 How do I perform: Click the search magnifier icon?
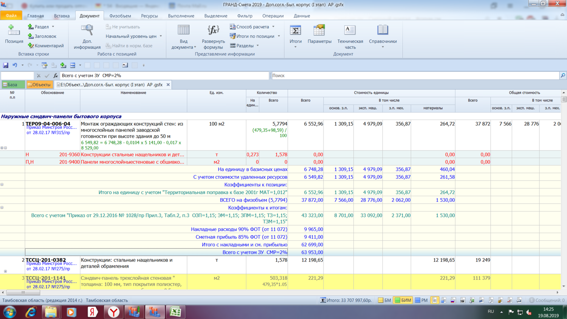[563, 76]
